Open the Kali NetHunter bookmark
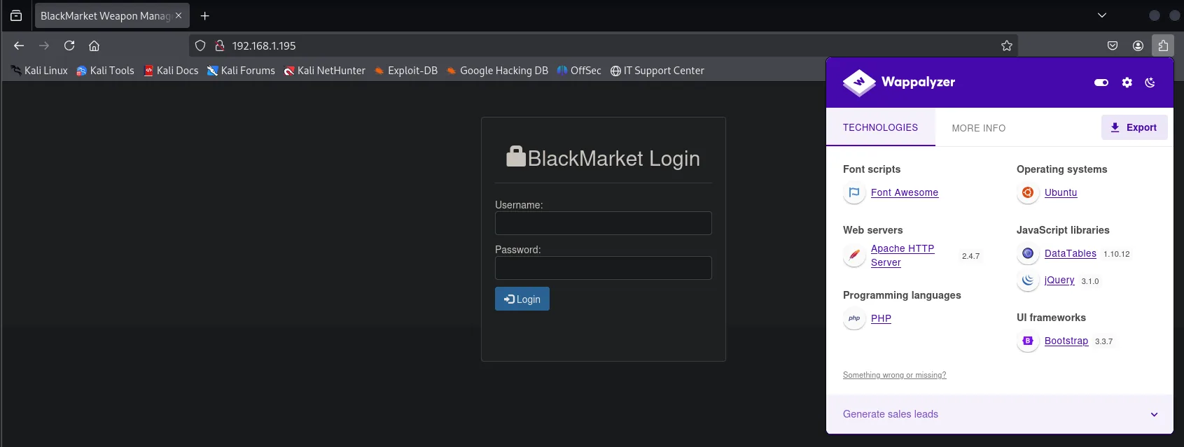This screenshot has height=447, width=1184. coord(324,71)
